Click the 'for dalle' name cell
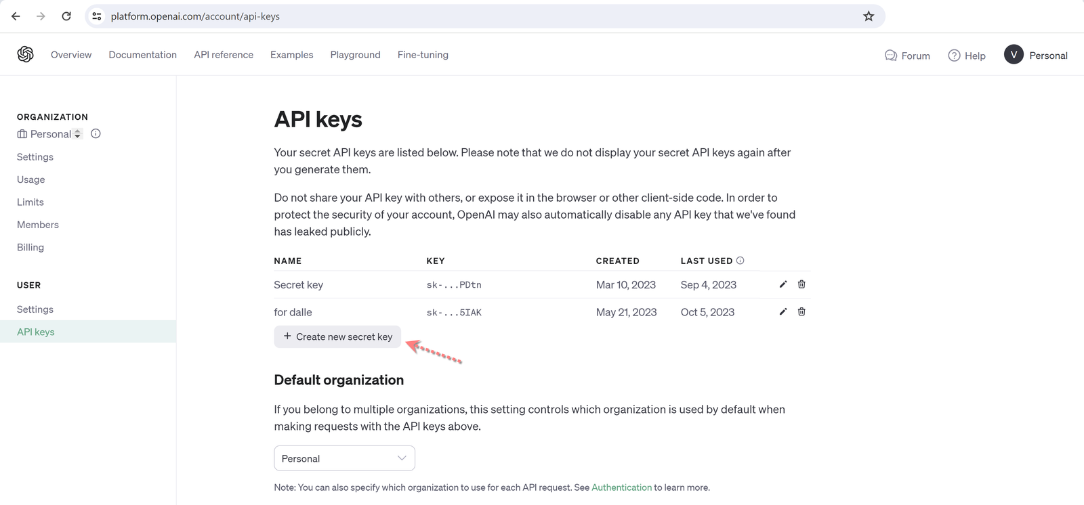This screenshot has width=1084, height=505. pos(293,312)
